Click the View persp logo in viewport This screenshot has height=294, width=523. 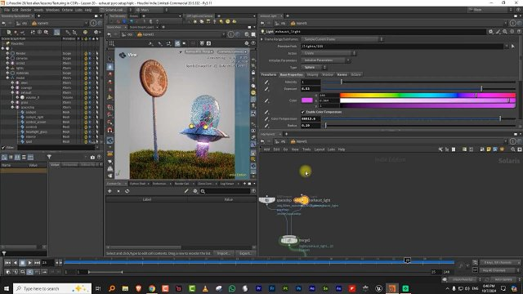coord(123,55)
